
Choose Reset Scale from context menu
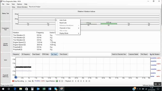click(x=63, y=23)
